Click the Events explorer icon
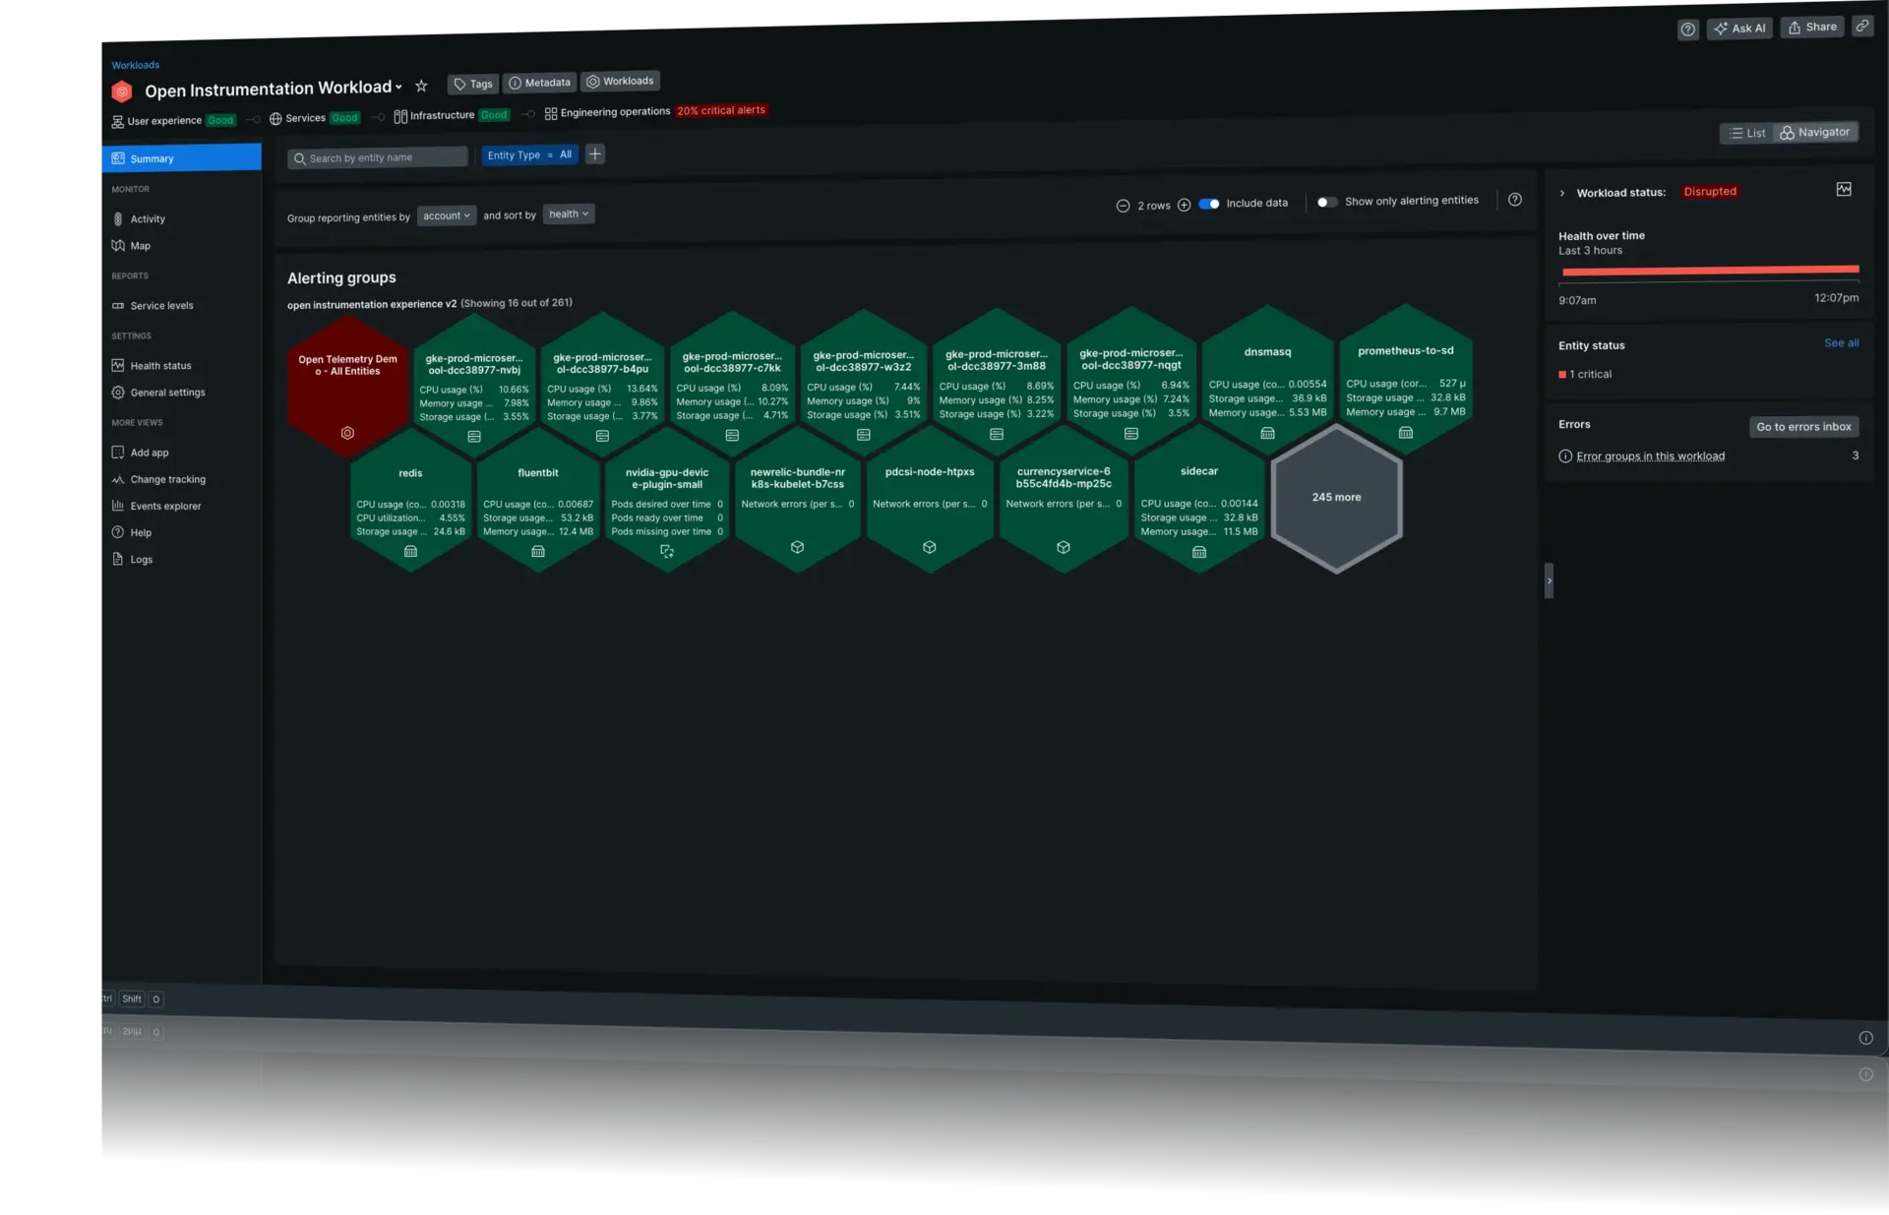 (117, 507)
